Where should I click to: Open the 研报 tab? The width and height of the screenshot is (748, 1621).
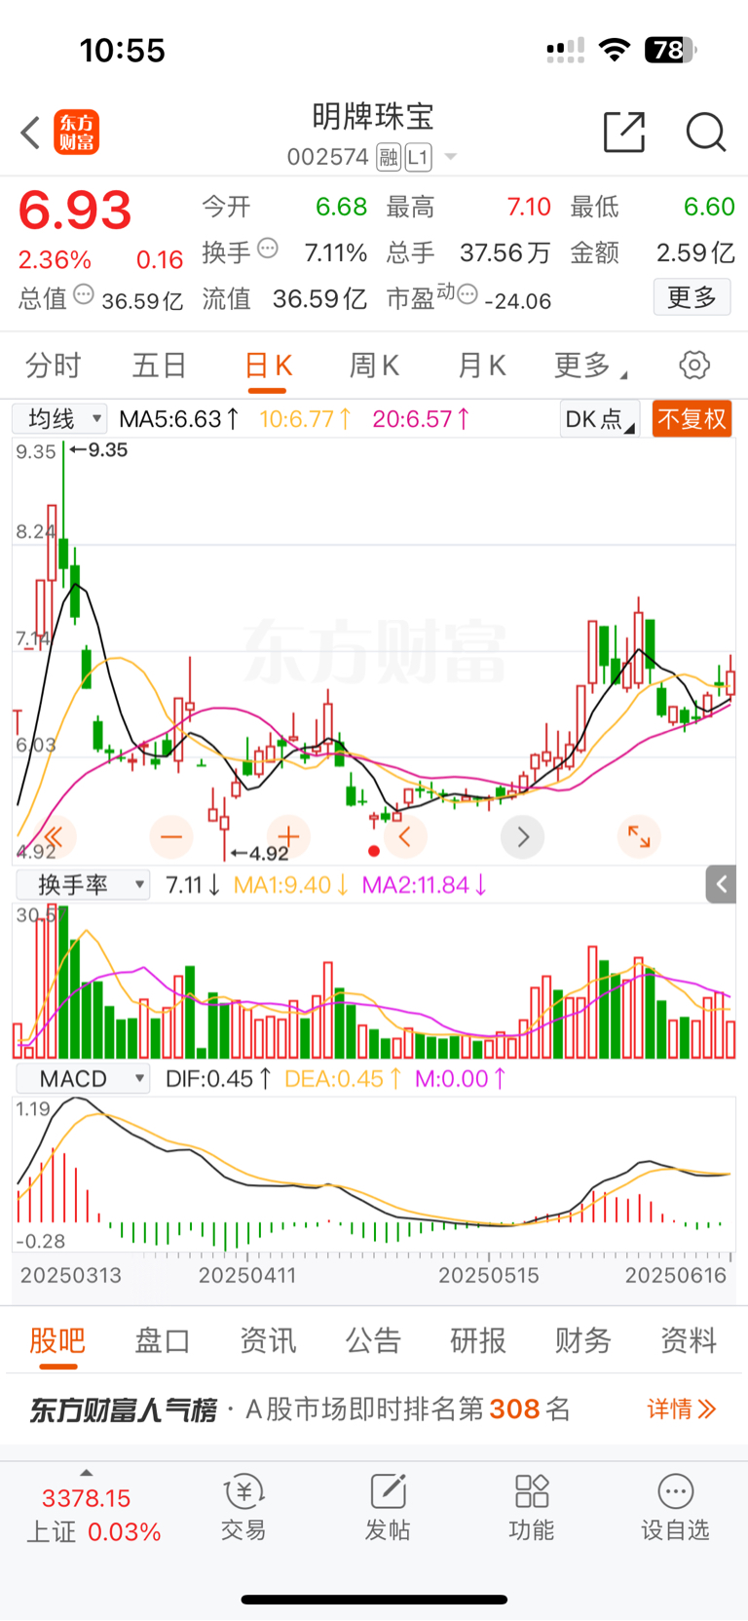[478, 1340]
